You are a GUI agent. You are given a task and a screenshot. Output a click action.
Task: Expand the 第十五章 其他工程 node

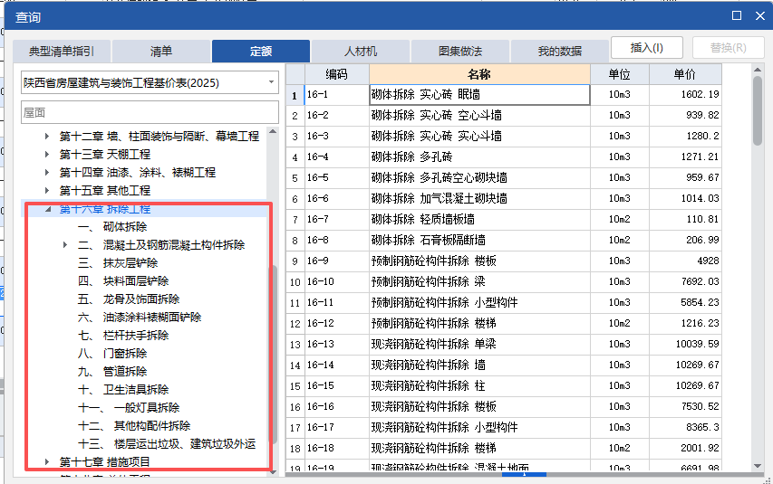pyautogui.click(x=47, y=190)
